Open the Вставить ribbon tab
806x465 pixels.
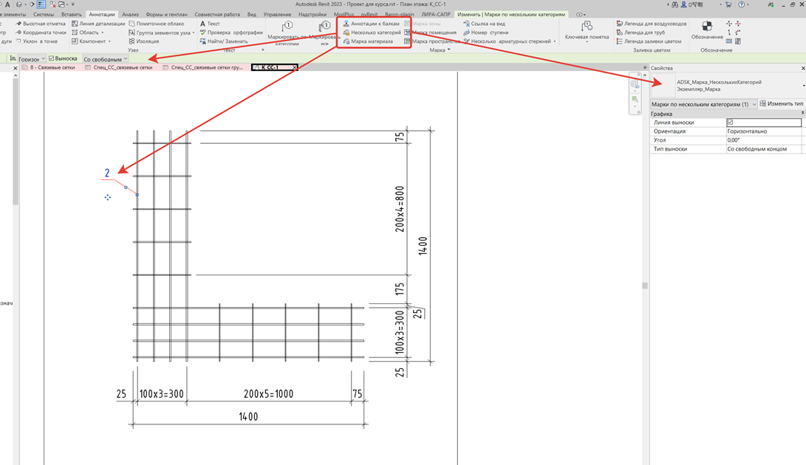(x=72, y=14)
